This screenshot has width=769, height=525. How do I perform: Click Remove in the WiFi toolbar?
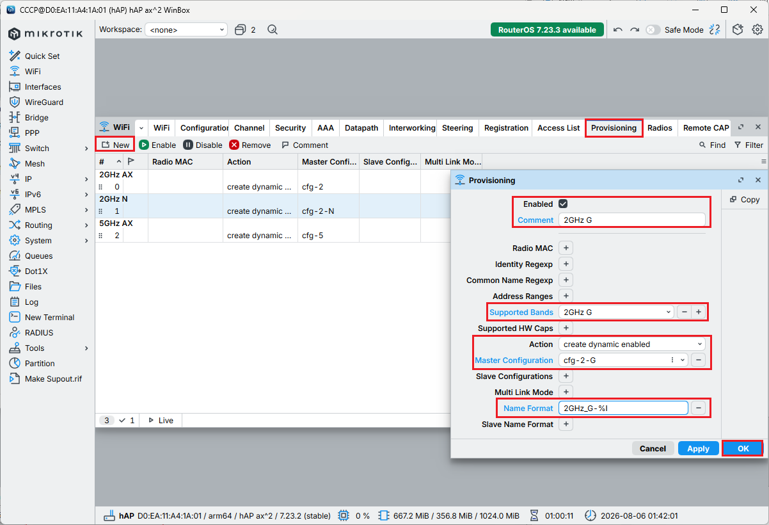(250, 145)
